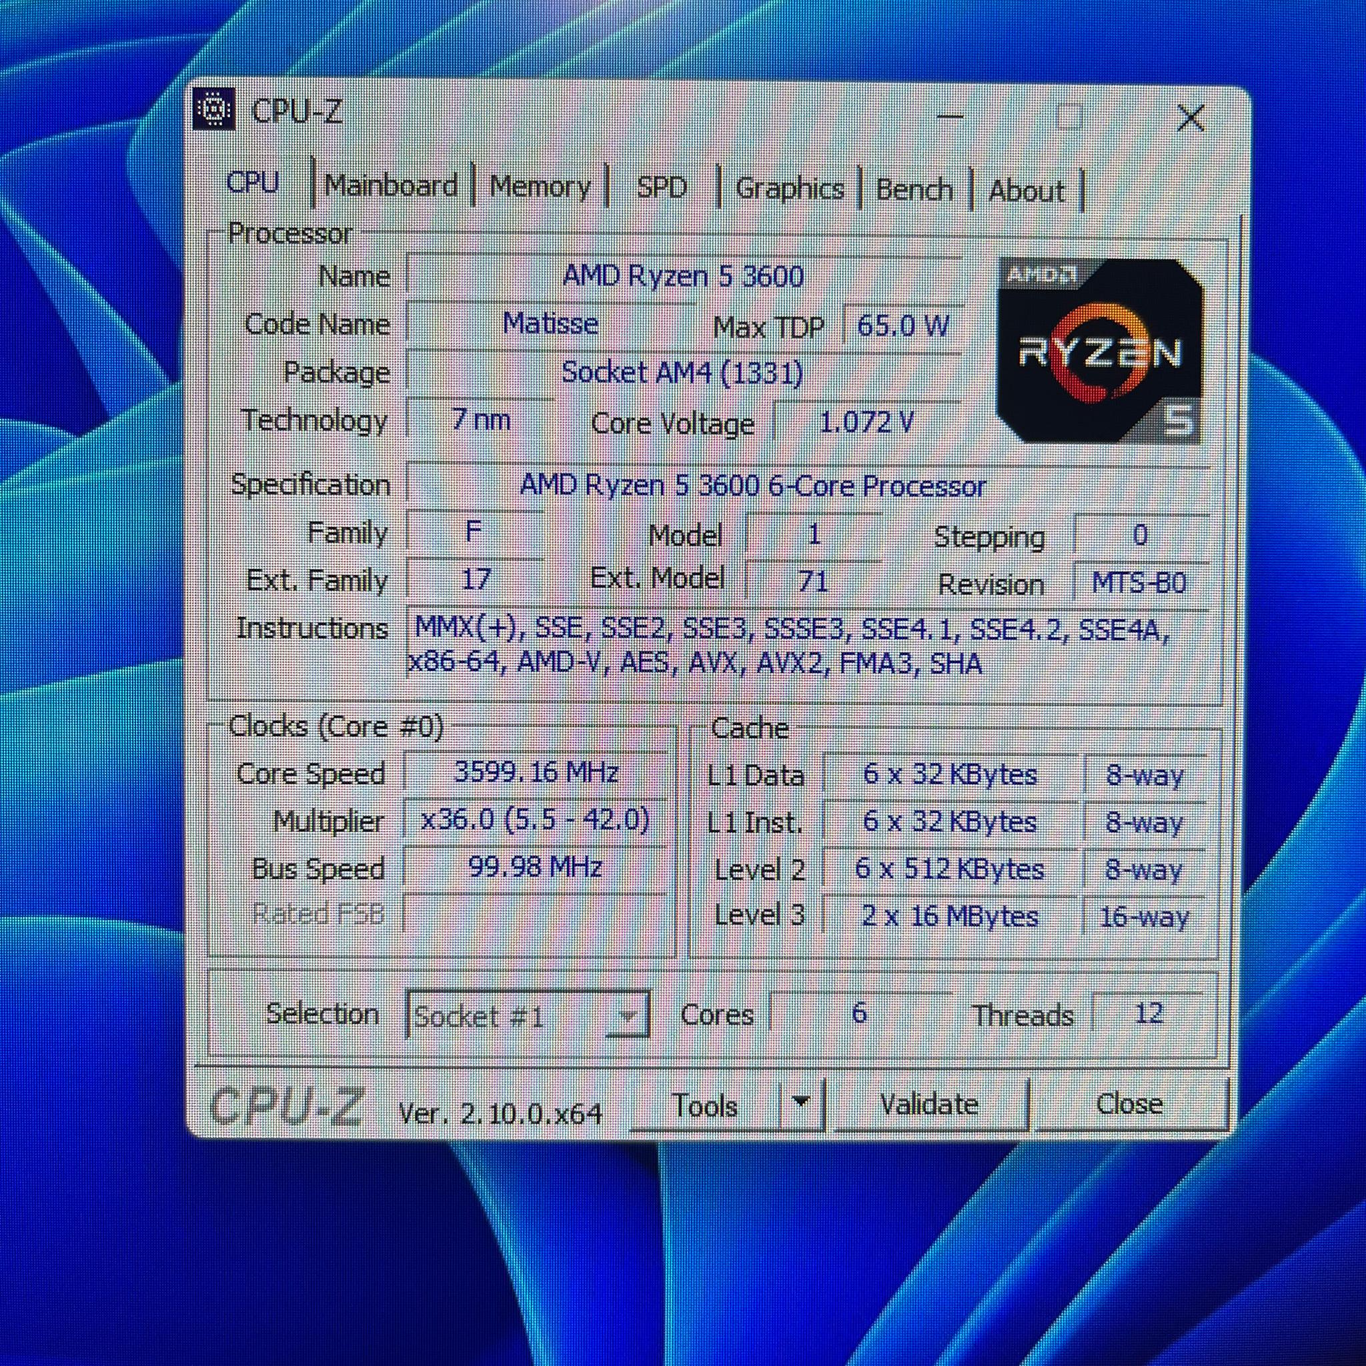Click the package value Socket AM4 (1331)

pos(683,373)
